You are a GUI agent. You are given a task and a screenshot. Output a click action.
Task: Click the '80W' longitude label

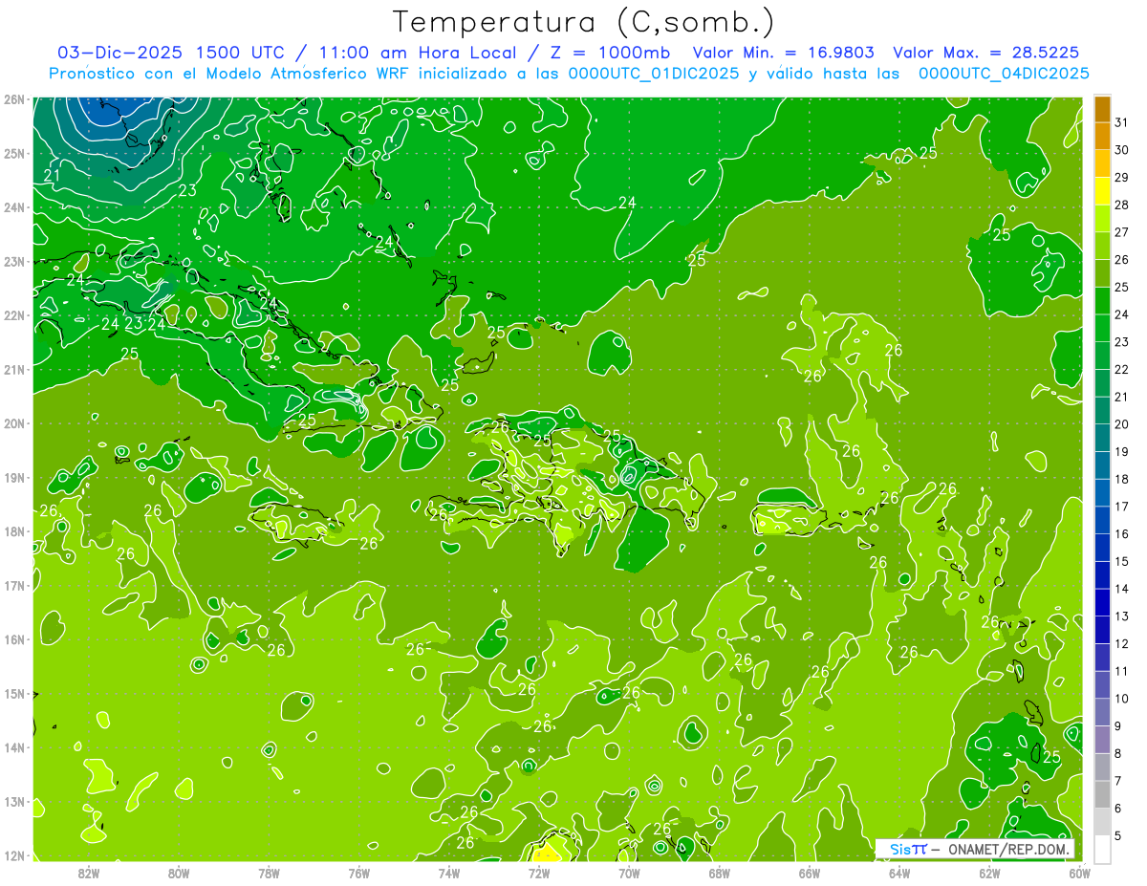pyautogui.click(x=179, y=873)
